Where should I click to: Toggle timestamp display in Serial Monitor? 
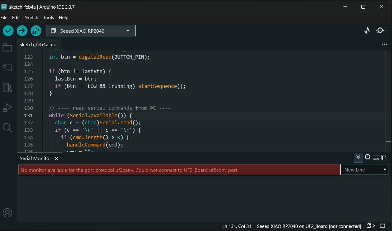point(367,157)
